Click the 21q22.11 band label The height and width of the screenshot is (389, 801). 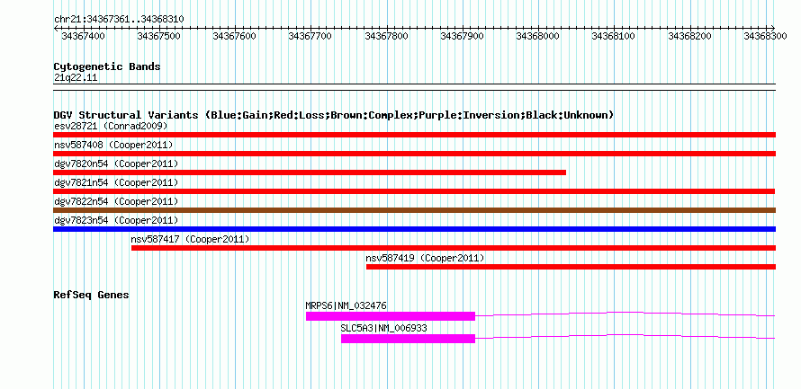click(x=76, y=78)
